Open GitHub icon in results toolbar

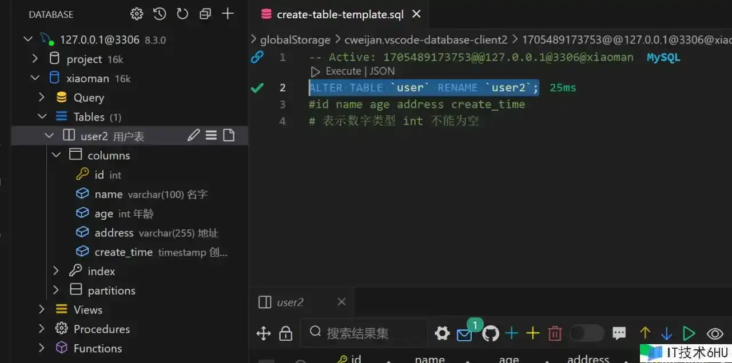point(491,333)
